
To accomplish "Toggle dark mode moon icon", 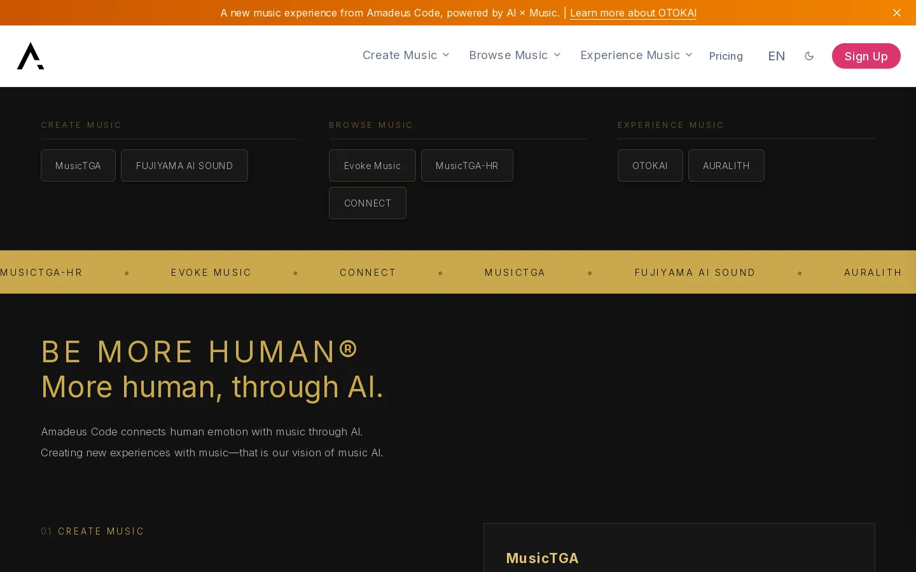I will pos(809,56).
